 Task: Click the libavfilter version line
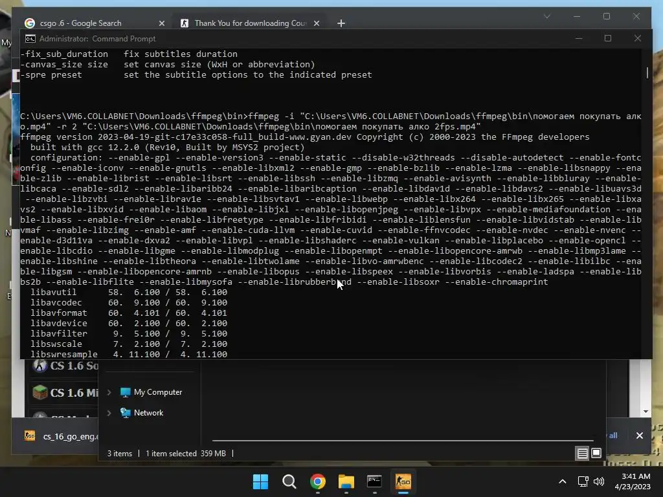(129, 334)
